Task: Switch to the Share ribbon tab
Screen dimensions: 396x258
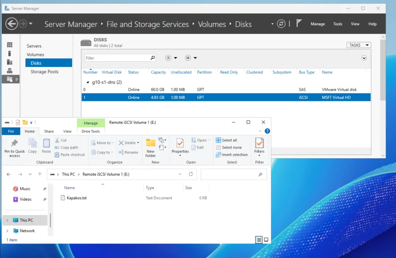Action: pyautogui.click(x=49, y=131)
